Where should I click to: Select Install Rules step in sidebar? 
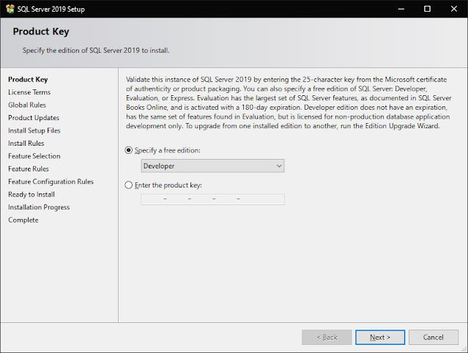(26, 144)
